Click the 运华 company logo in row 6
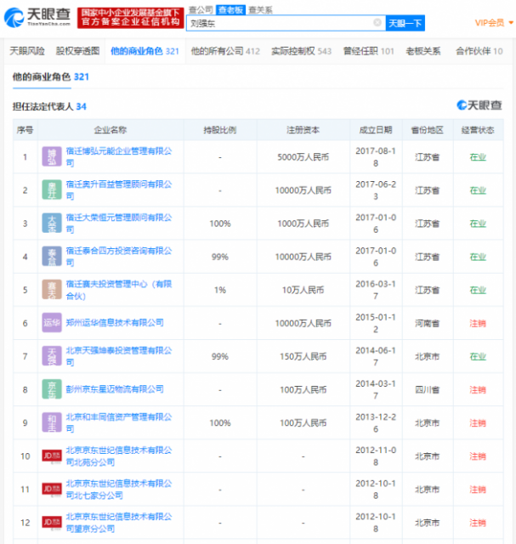Screen dimensions: 516x544 coord(52,323)
